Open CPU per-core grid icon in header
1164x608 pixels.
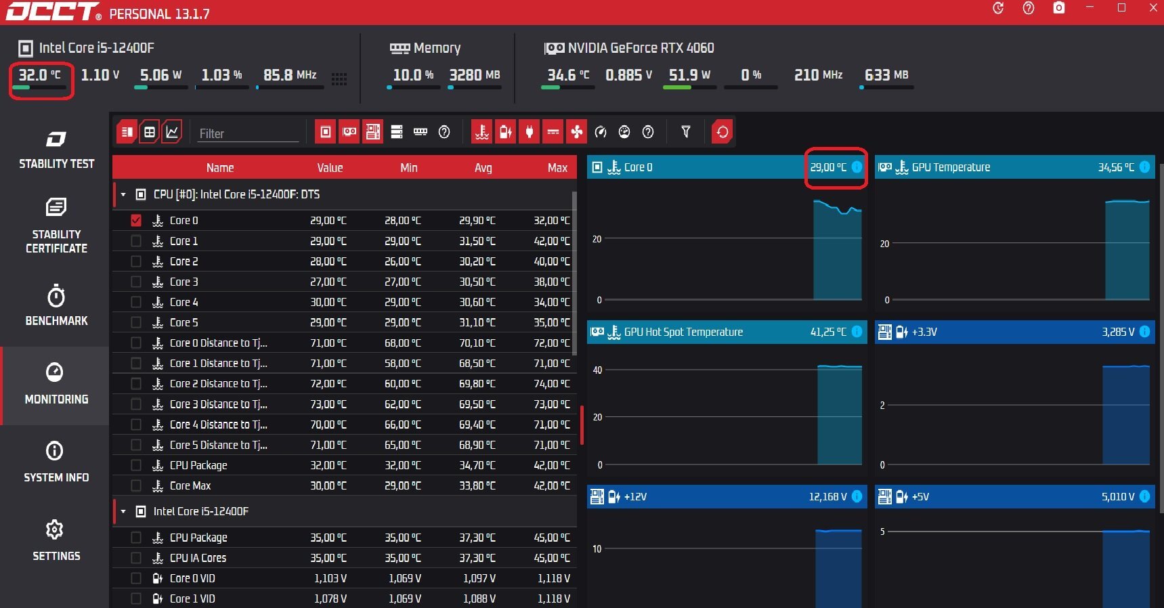point(339,79)
